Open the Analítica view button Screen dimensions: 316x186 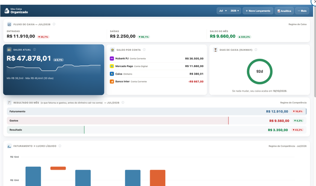284,11
